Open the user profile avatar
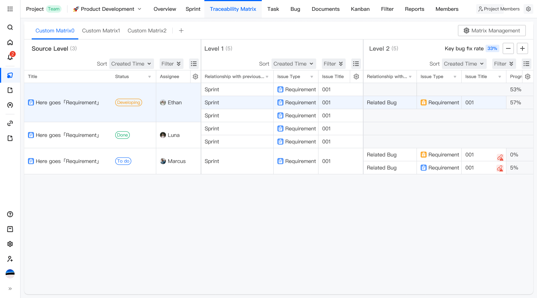Screen dimensions: 537x298 [10, 274]
